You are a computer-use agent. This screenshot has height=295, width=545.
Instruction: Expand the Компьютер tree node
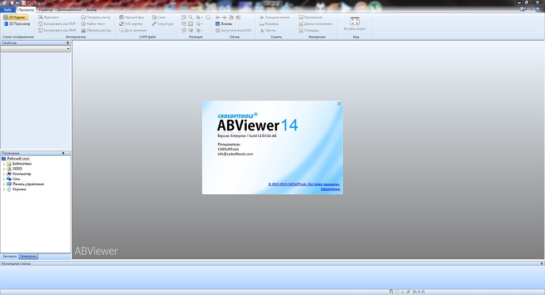point(4,174)
